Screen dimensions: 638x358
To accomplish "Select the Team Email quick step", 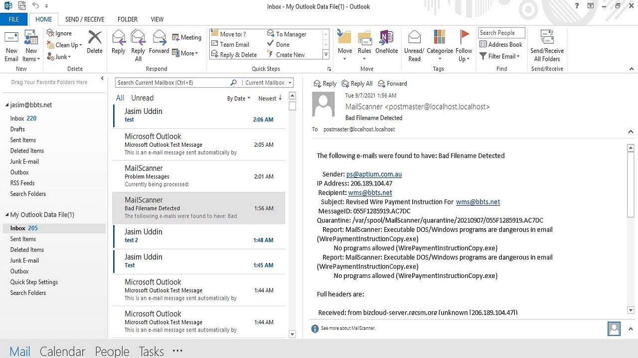I will point(230,44).
